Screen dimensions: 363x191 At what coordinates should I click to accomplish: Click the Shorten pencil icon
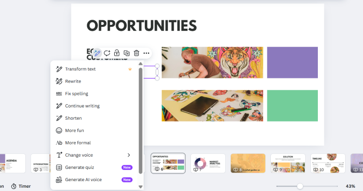click(x=59, y=118)
